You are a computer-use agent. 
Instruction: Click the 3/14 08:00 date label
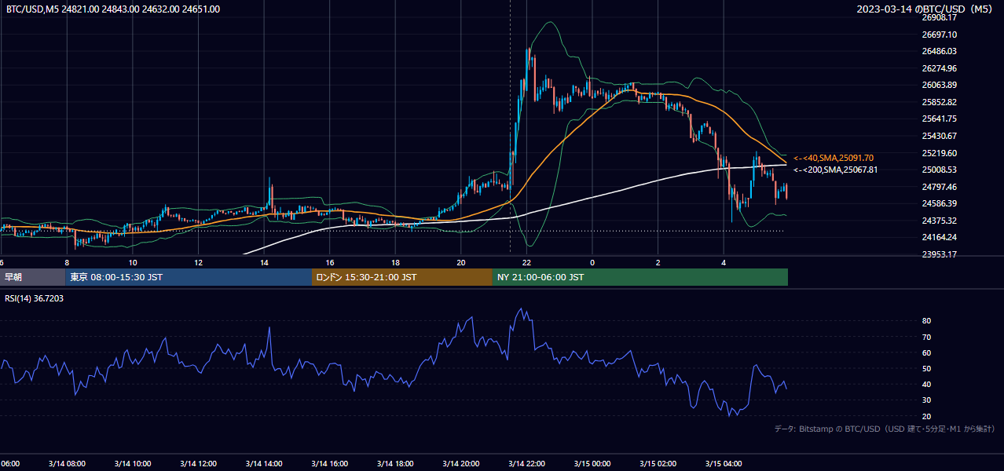coord(67,464)
